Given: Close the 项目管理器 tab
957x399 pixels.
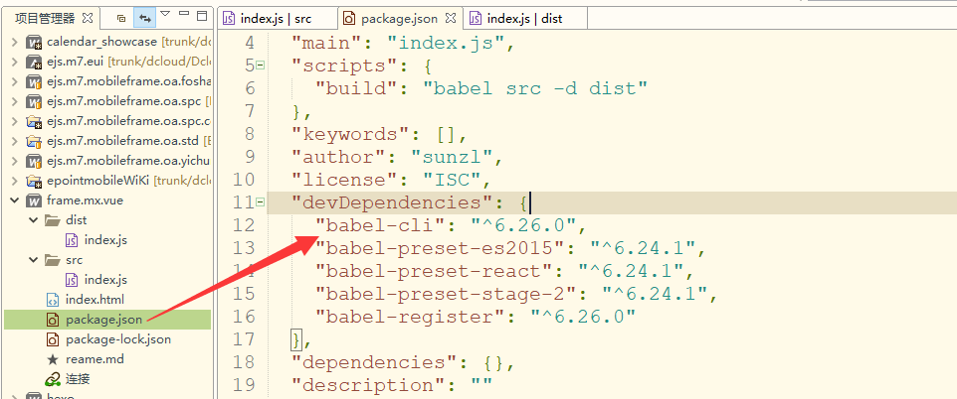Looking at the screenshot, I should [88, 18].
